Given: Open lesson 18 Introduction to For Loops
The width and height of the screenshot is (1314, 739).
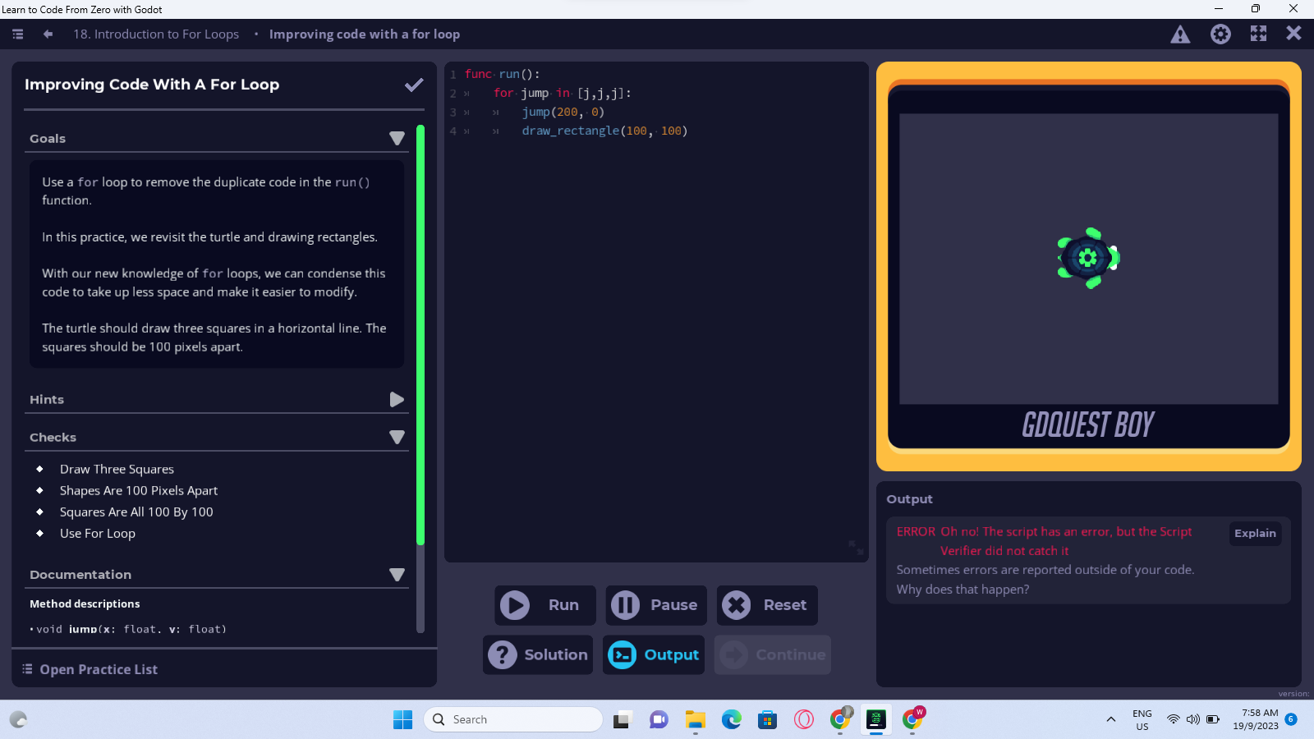Looking at the screenshot, I should tap(156, 34).
